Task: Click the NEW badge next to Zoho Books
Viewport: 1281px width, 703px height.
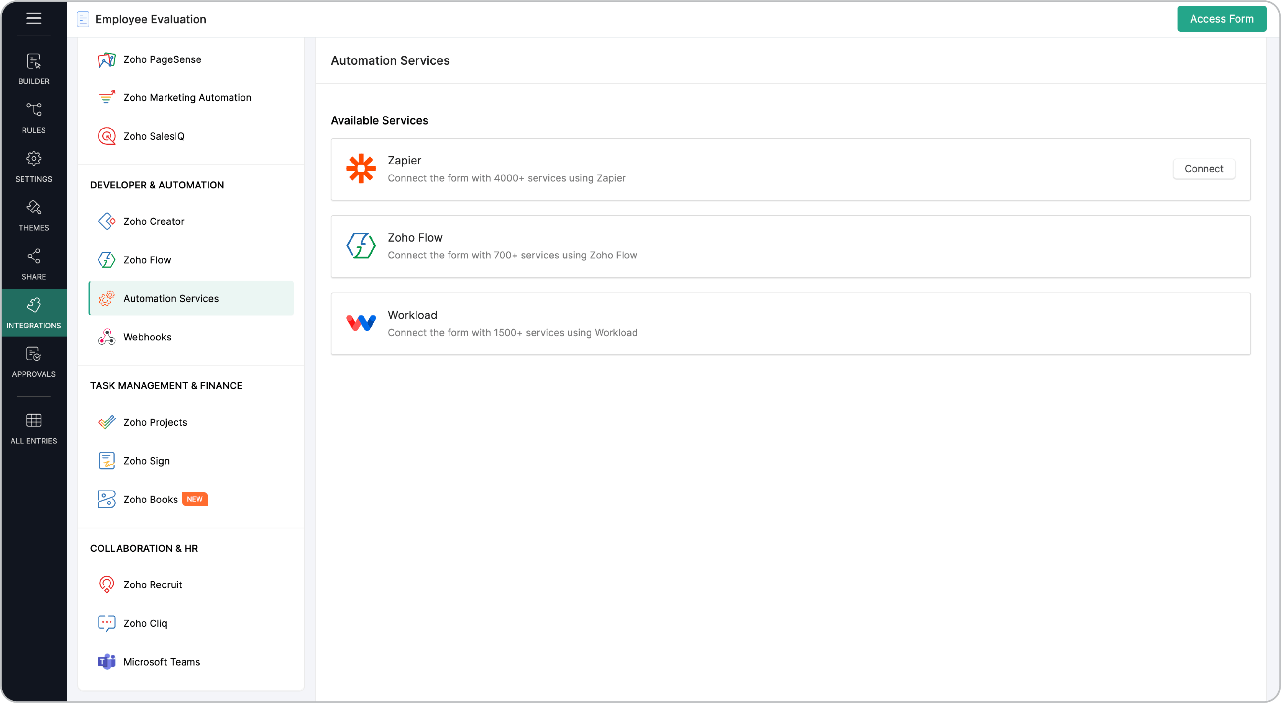Action: (195, 499)
